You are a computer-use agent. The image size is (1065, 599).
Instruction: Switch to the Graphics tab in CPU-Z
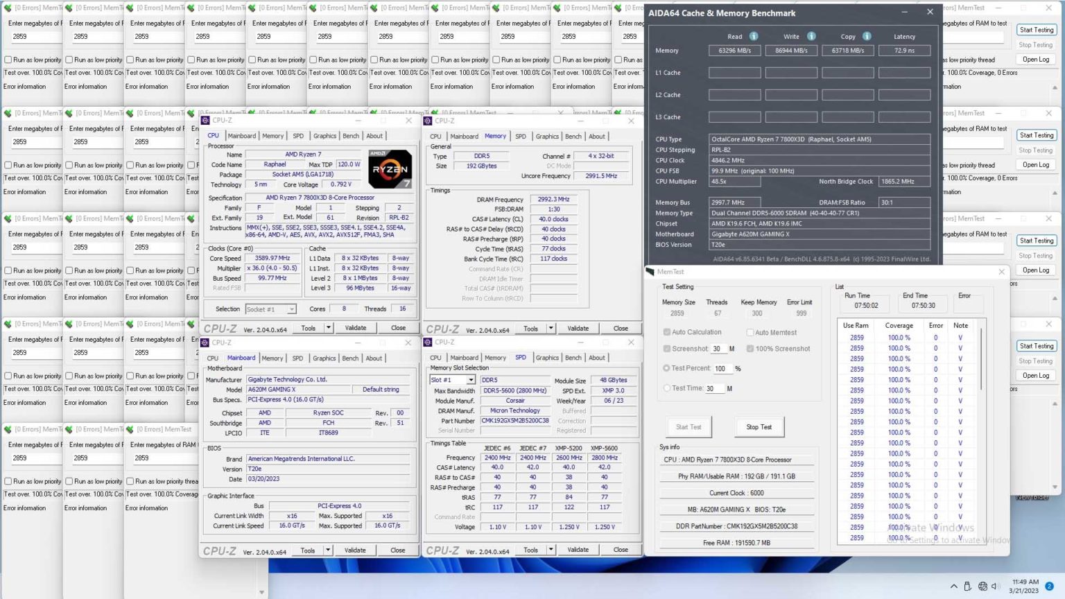click(x=324, y=136)
